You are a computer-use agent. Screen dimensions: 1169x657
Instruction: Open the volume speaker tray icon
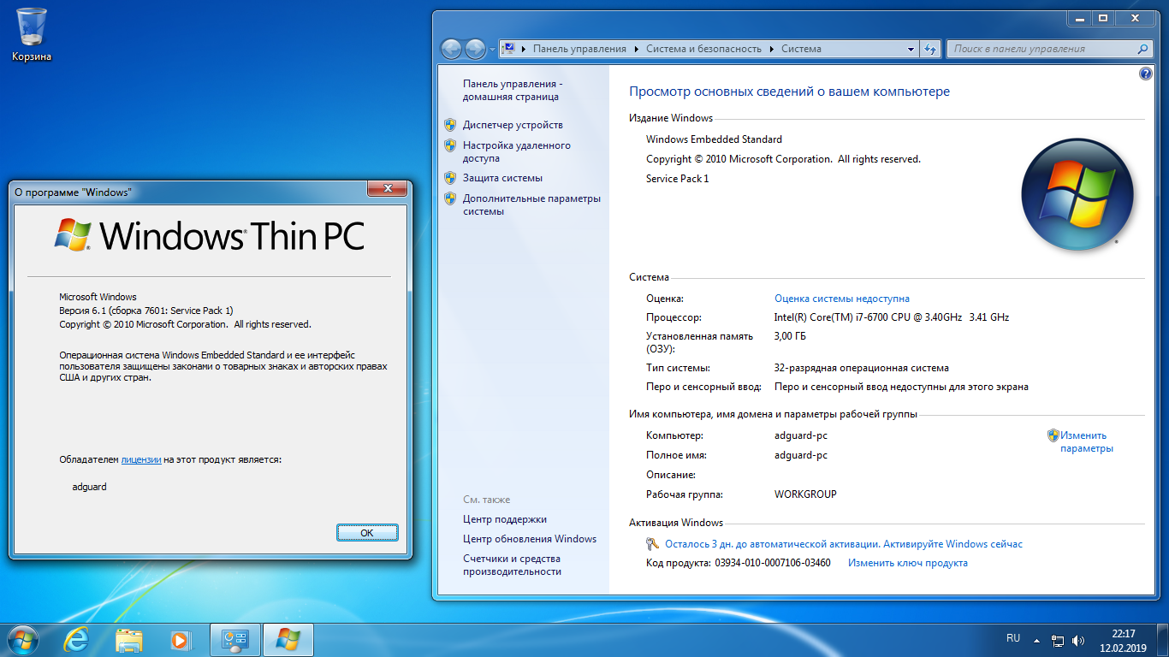pyautogui.click(x=1079, y=640)
